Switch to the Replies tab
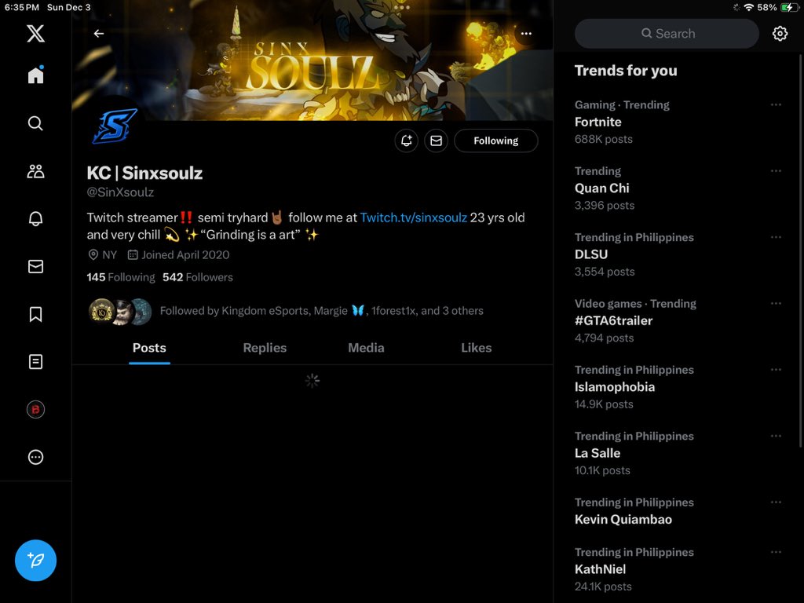The height and width of the screenshot is (603, 804). [265, 348]
